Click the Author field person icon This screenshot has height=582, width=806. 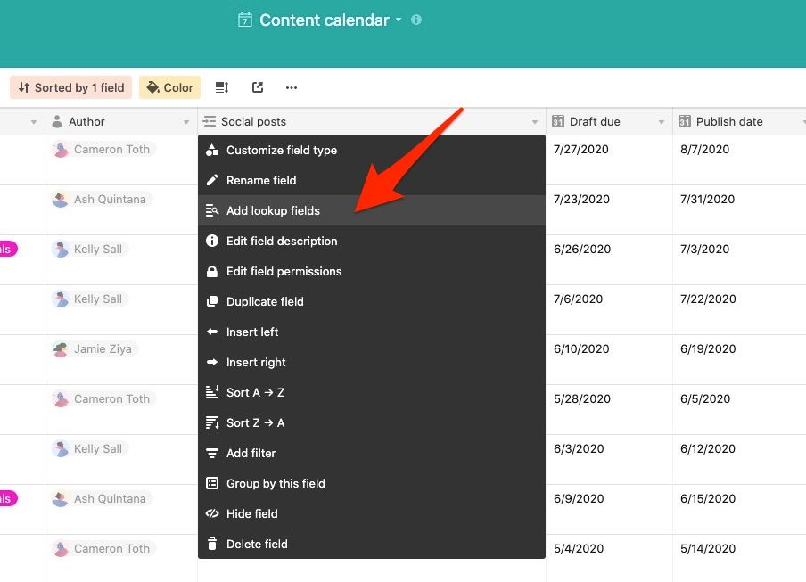[x=58, y=122]
